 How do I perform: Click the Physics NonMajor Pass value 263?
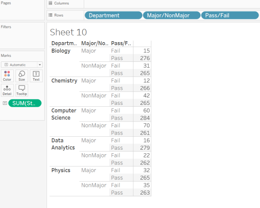145,193
